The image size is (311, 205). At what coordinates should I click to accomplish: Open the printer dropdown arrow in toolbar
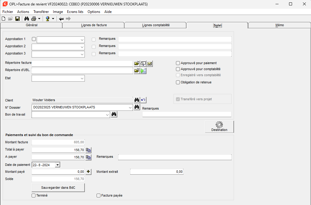39,19
